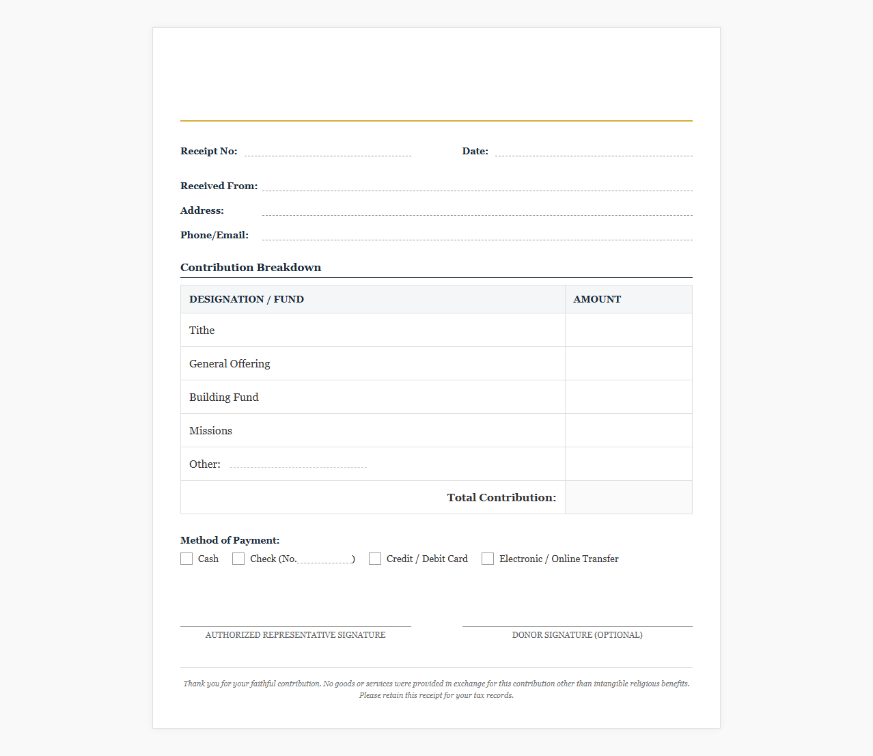This screenshot has width=873, height=756.
Task: Click the "Phone/Email:" label
Action: point(214,235)
